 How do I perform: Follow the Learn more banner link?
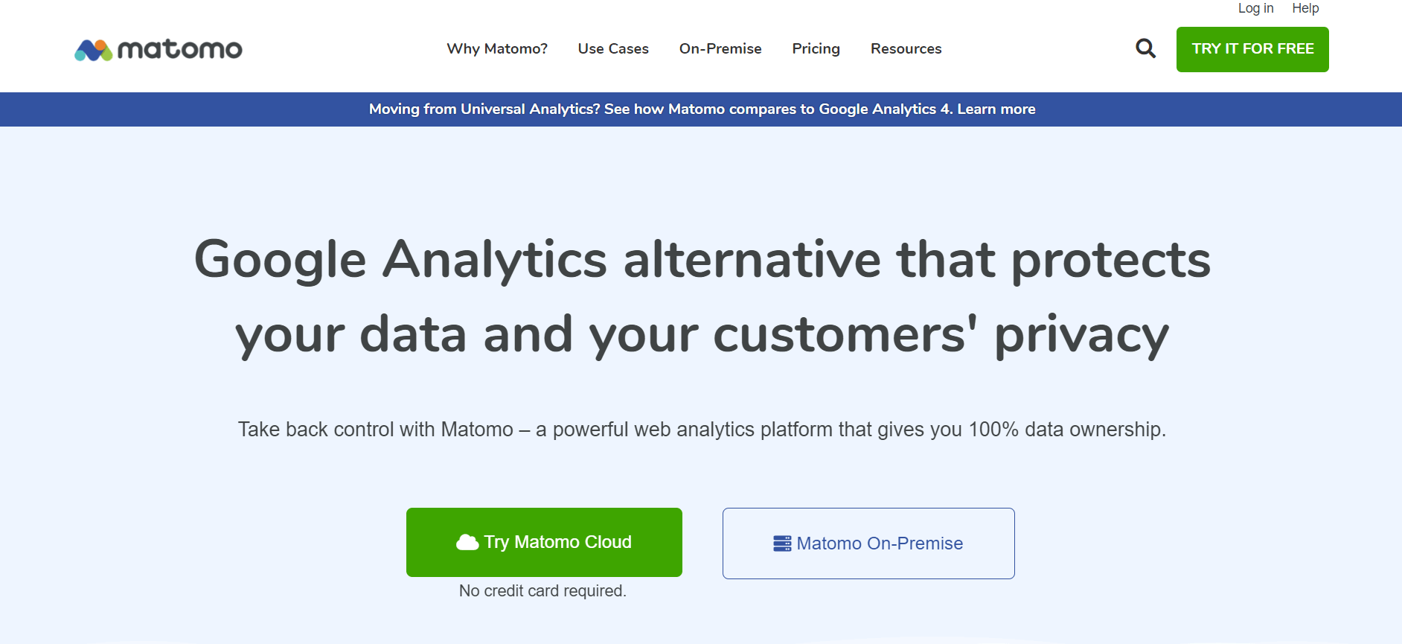[996, 109]
